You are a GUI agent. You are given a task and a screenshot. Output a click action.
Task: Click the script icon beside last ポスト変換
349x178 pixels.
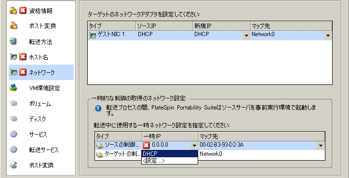13,164
